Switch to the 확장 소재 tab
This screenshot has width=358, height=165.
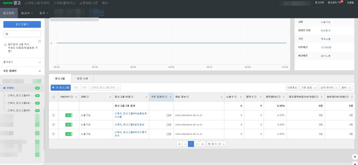(82, 79)
